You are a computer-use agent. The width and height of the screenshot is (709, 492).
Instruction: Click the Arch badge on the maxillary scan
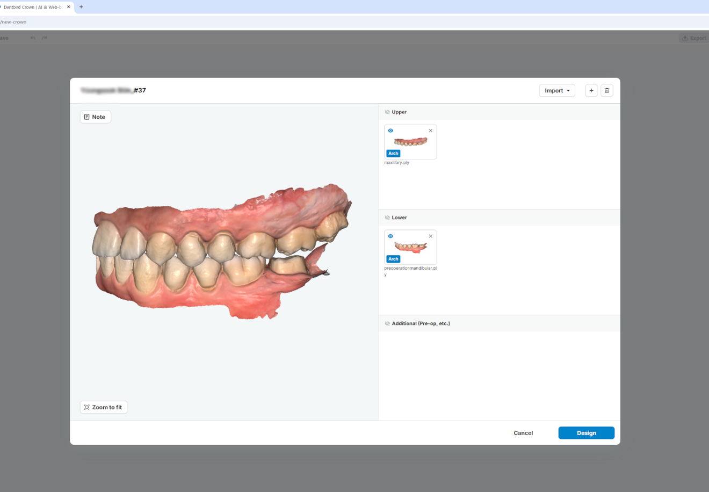coord(393,153)
